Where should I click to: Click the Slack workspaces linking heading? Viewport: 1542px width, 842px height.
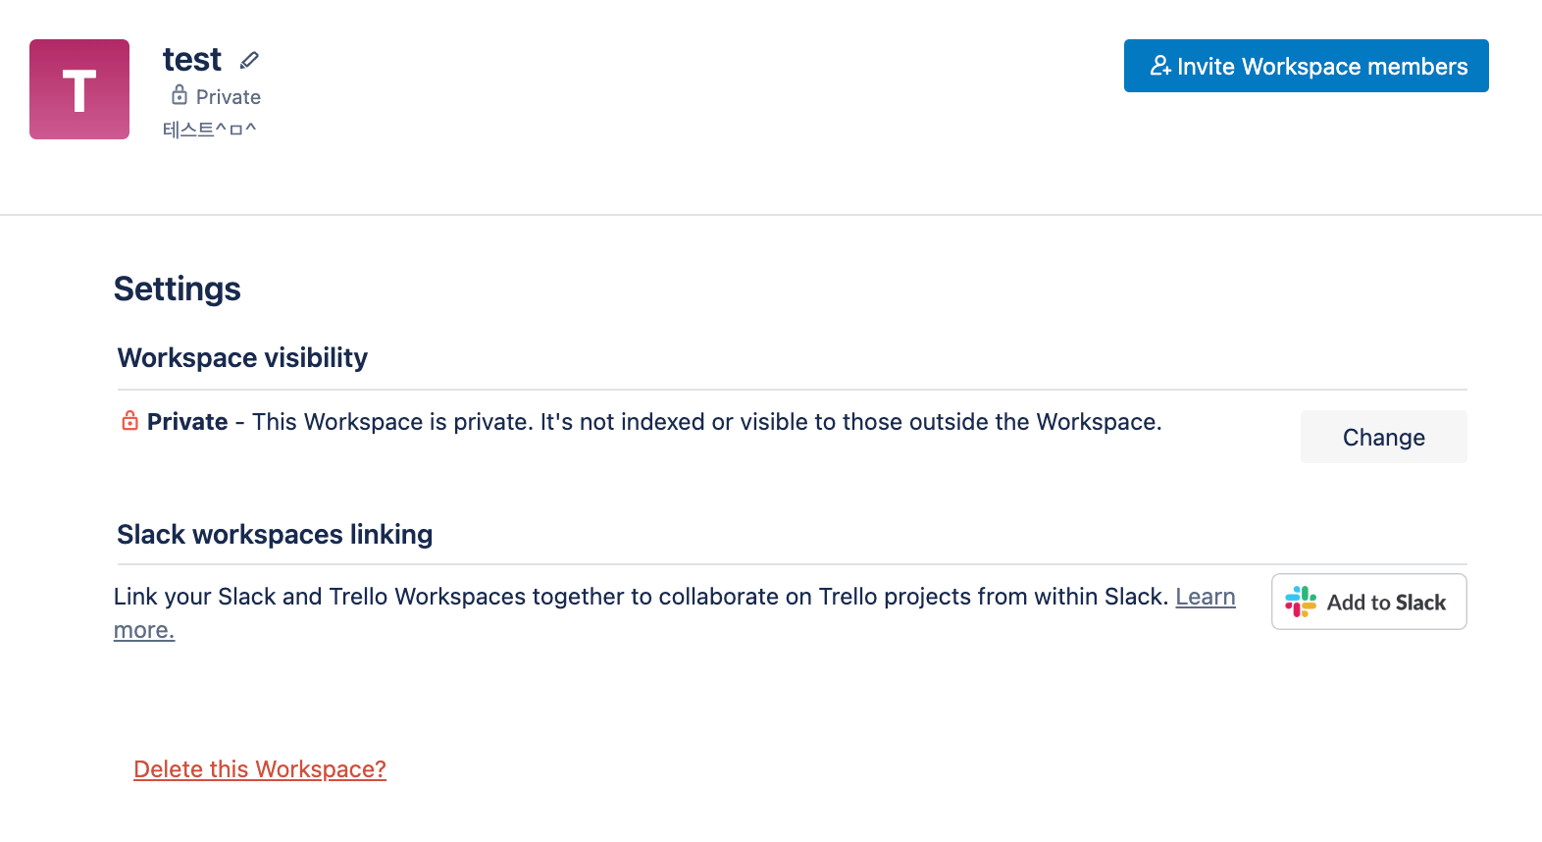click(x=275, y=535)
